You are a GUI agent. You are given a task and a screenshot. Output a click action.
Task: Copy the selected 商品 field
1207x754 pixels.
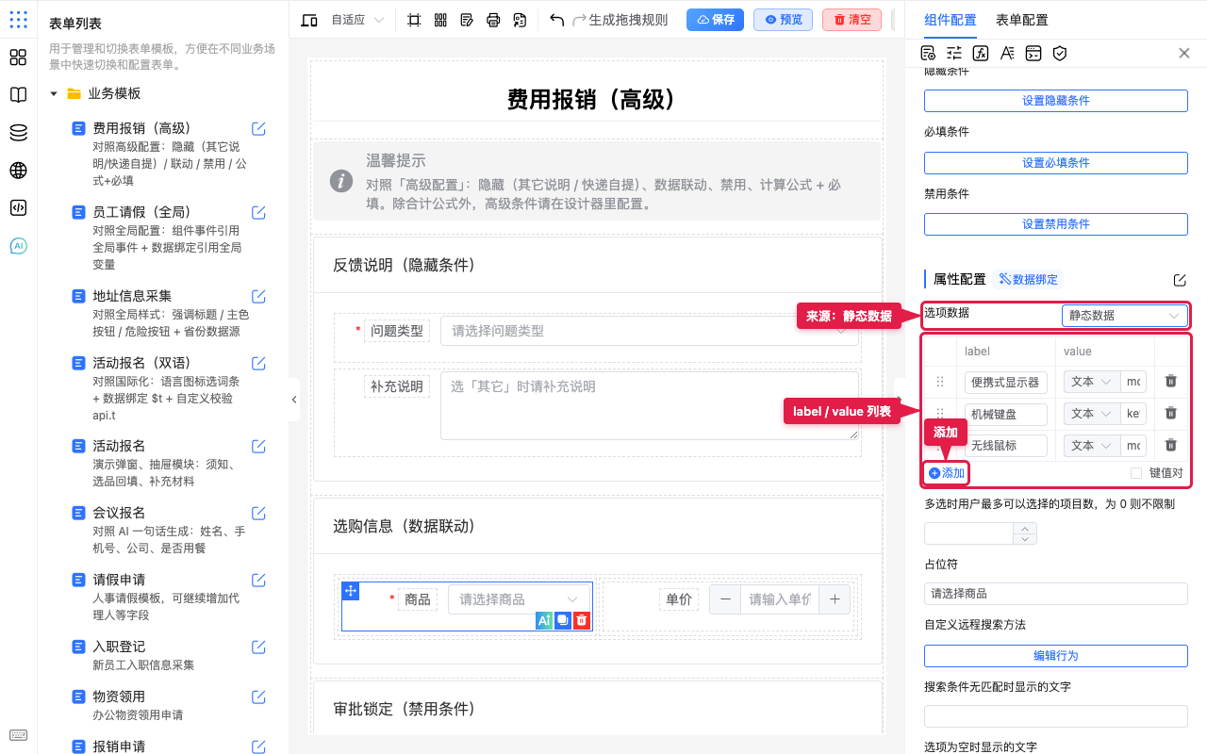pyautogui.click(x=562, y=620)
